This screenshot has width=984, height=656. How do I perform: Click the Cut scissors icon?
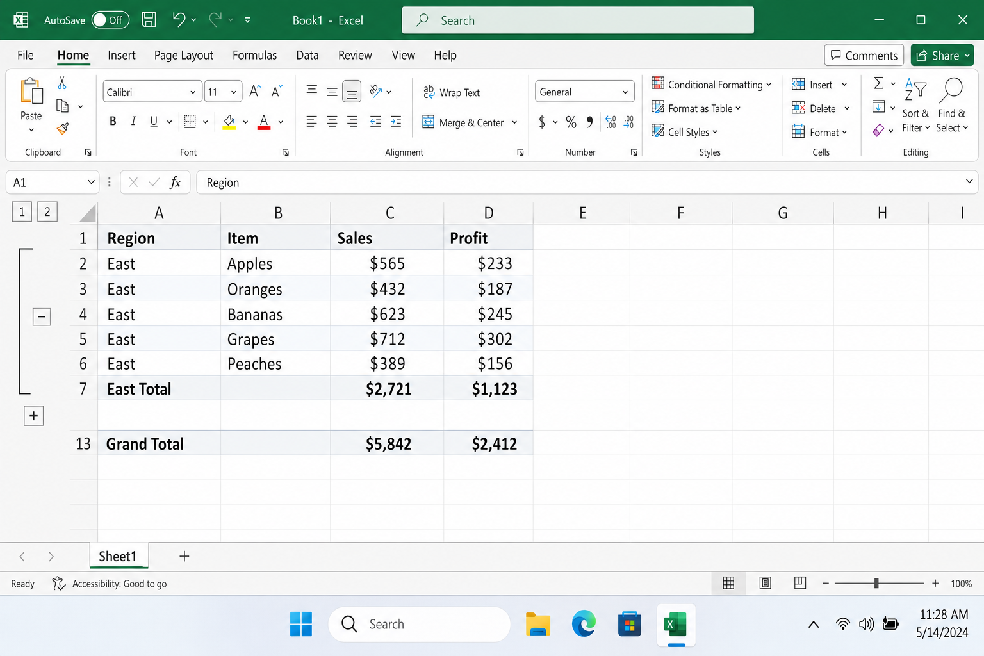pyautogui.click(x=62, y=83)
